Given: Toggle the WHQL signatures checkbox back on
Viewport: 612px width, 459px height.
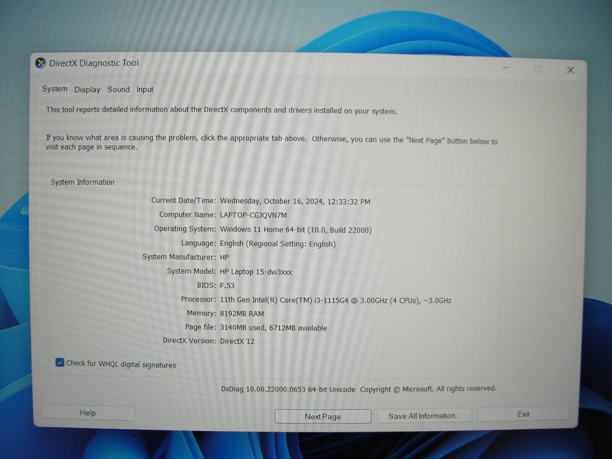Looking at the screenshot, I should [x=59, y=363].
